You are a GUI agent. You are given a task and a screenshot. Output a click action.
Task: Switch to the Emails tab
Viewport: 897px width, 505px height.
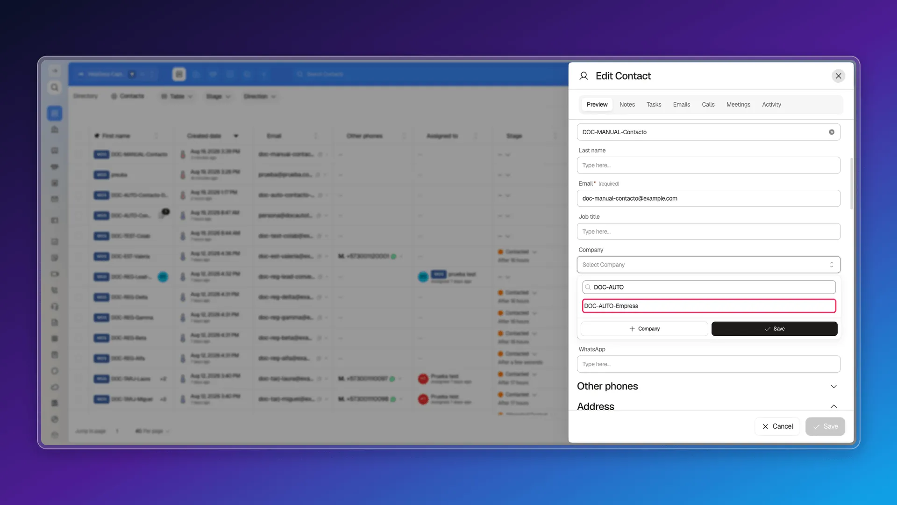tap(681, 105)
